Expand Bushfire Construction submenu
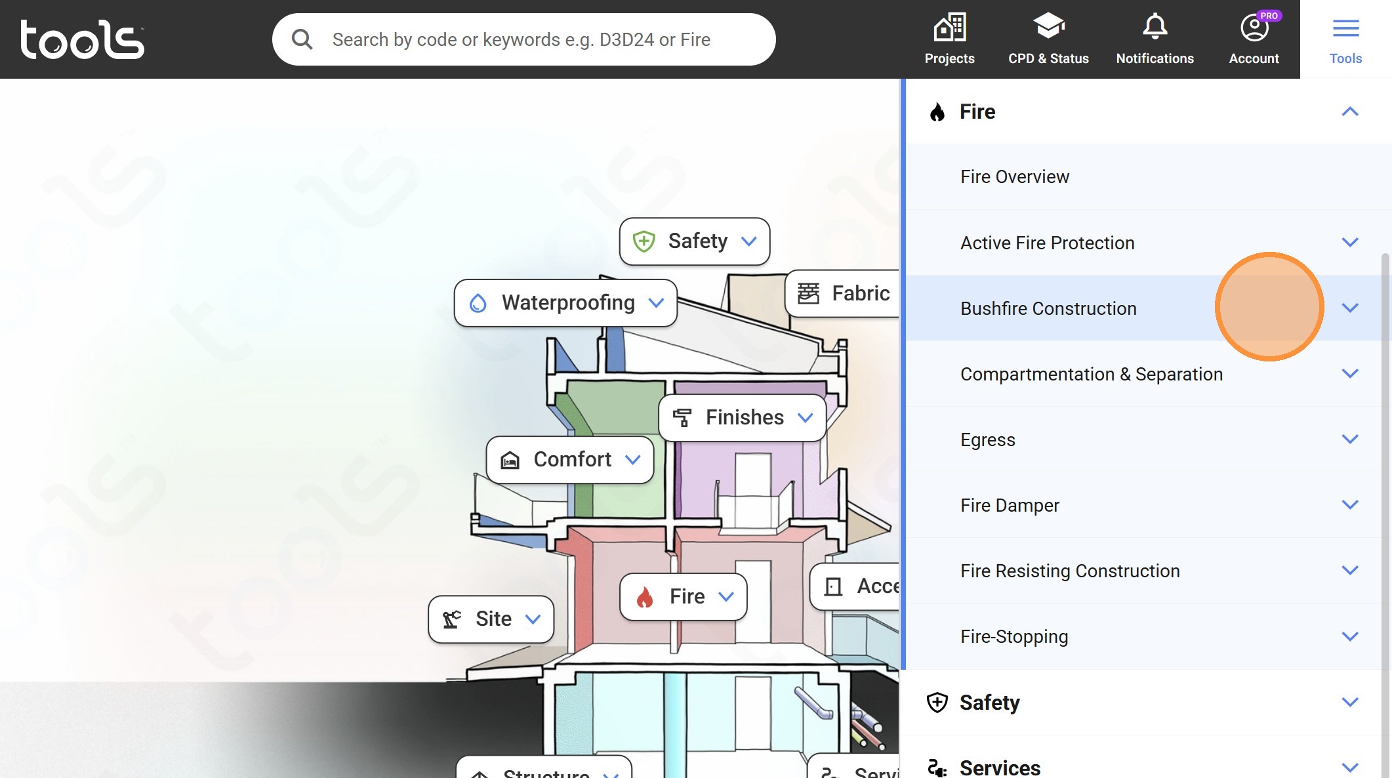1392x778 pixels. [1349, 308]
